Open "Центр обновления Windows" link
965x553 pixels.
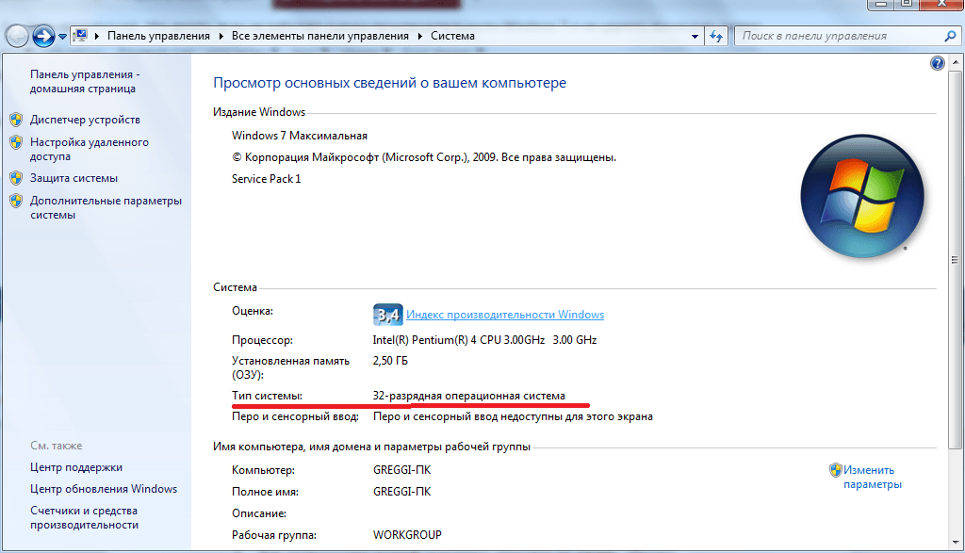(x=104, y=489)
